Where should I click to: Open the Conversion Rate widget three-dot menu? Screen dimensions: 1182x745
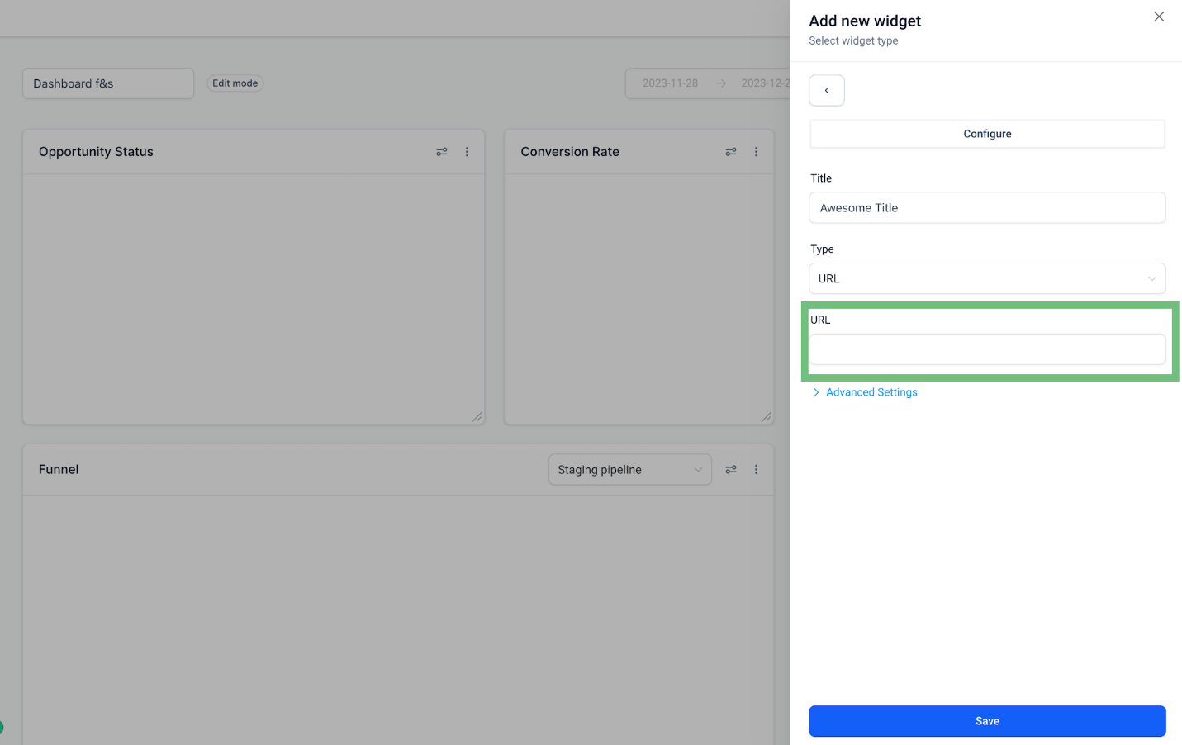point(756,152)
